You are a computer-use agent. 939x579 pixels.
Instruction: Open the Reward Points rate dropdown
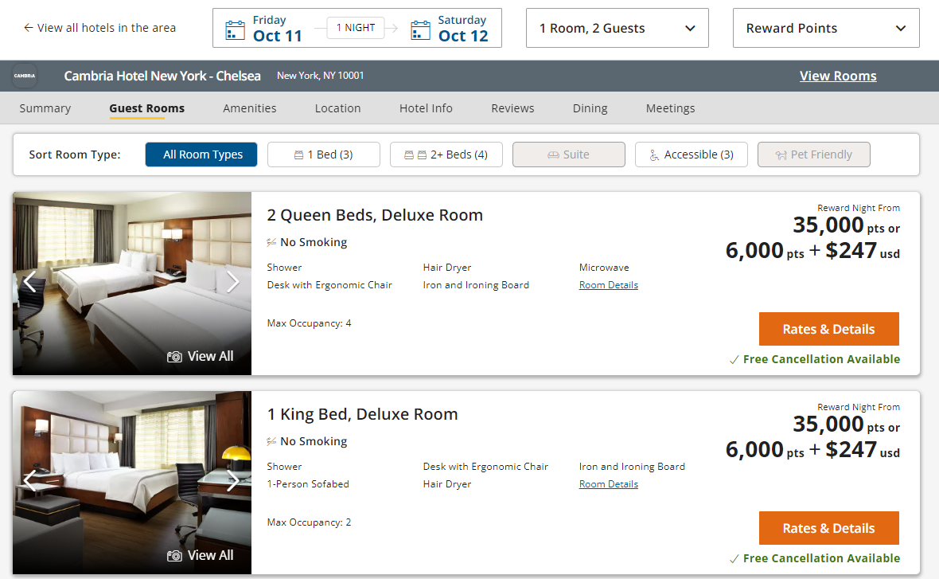click(x=825, y=28)
